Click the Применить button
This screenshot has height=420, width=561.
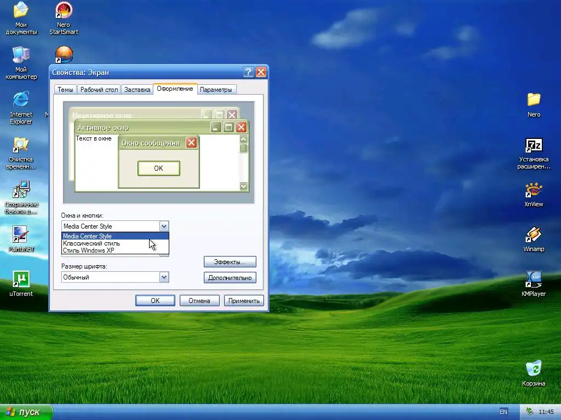click(244, 300)
